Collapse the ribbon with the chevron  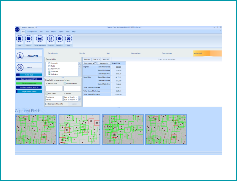pyautogui.click(x=220, y=31)
